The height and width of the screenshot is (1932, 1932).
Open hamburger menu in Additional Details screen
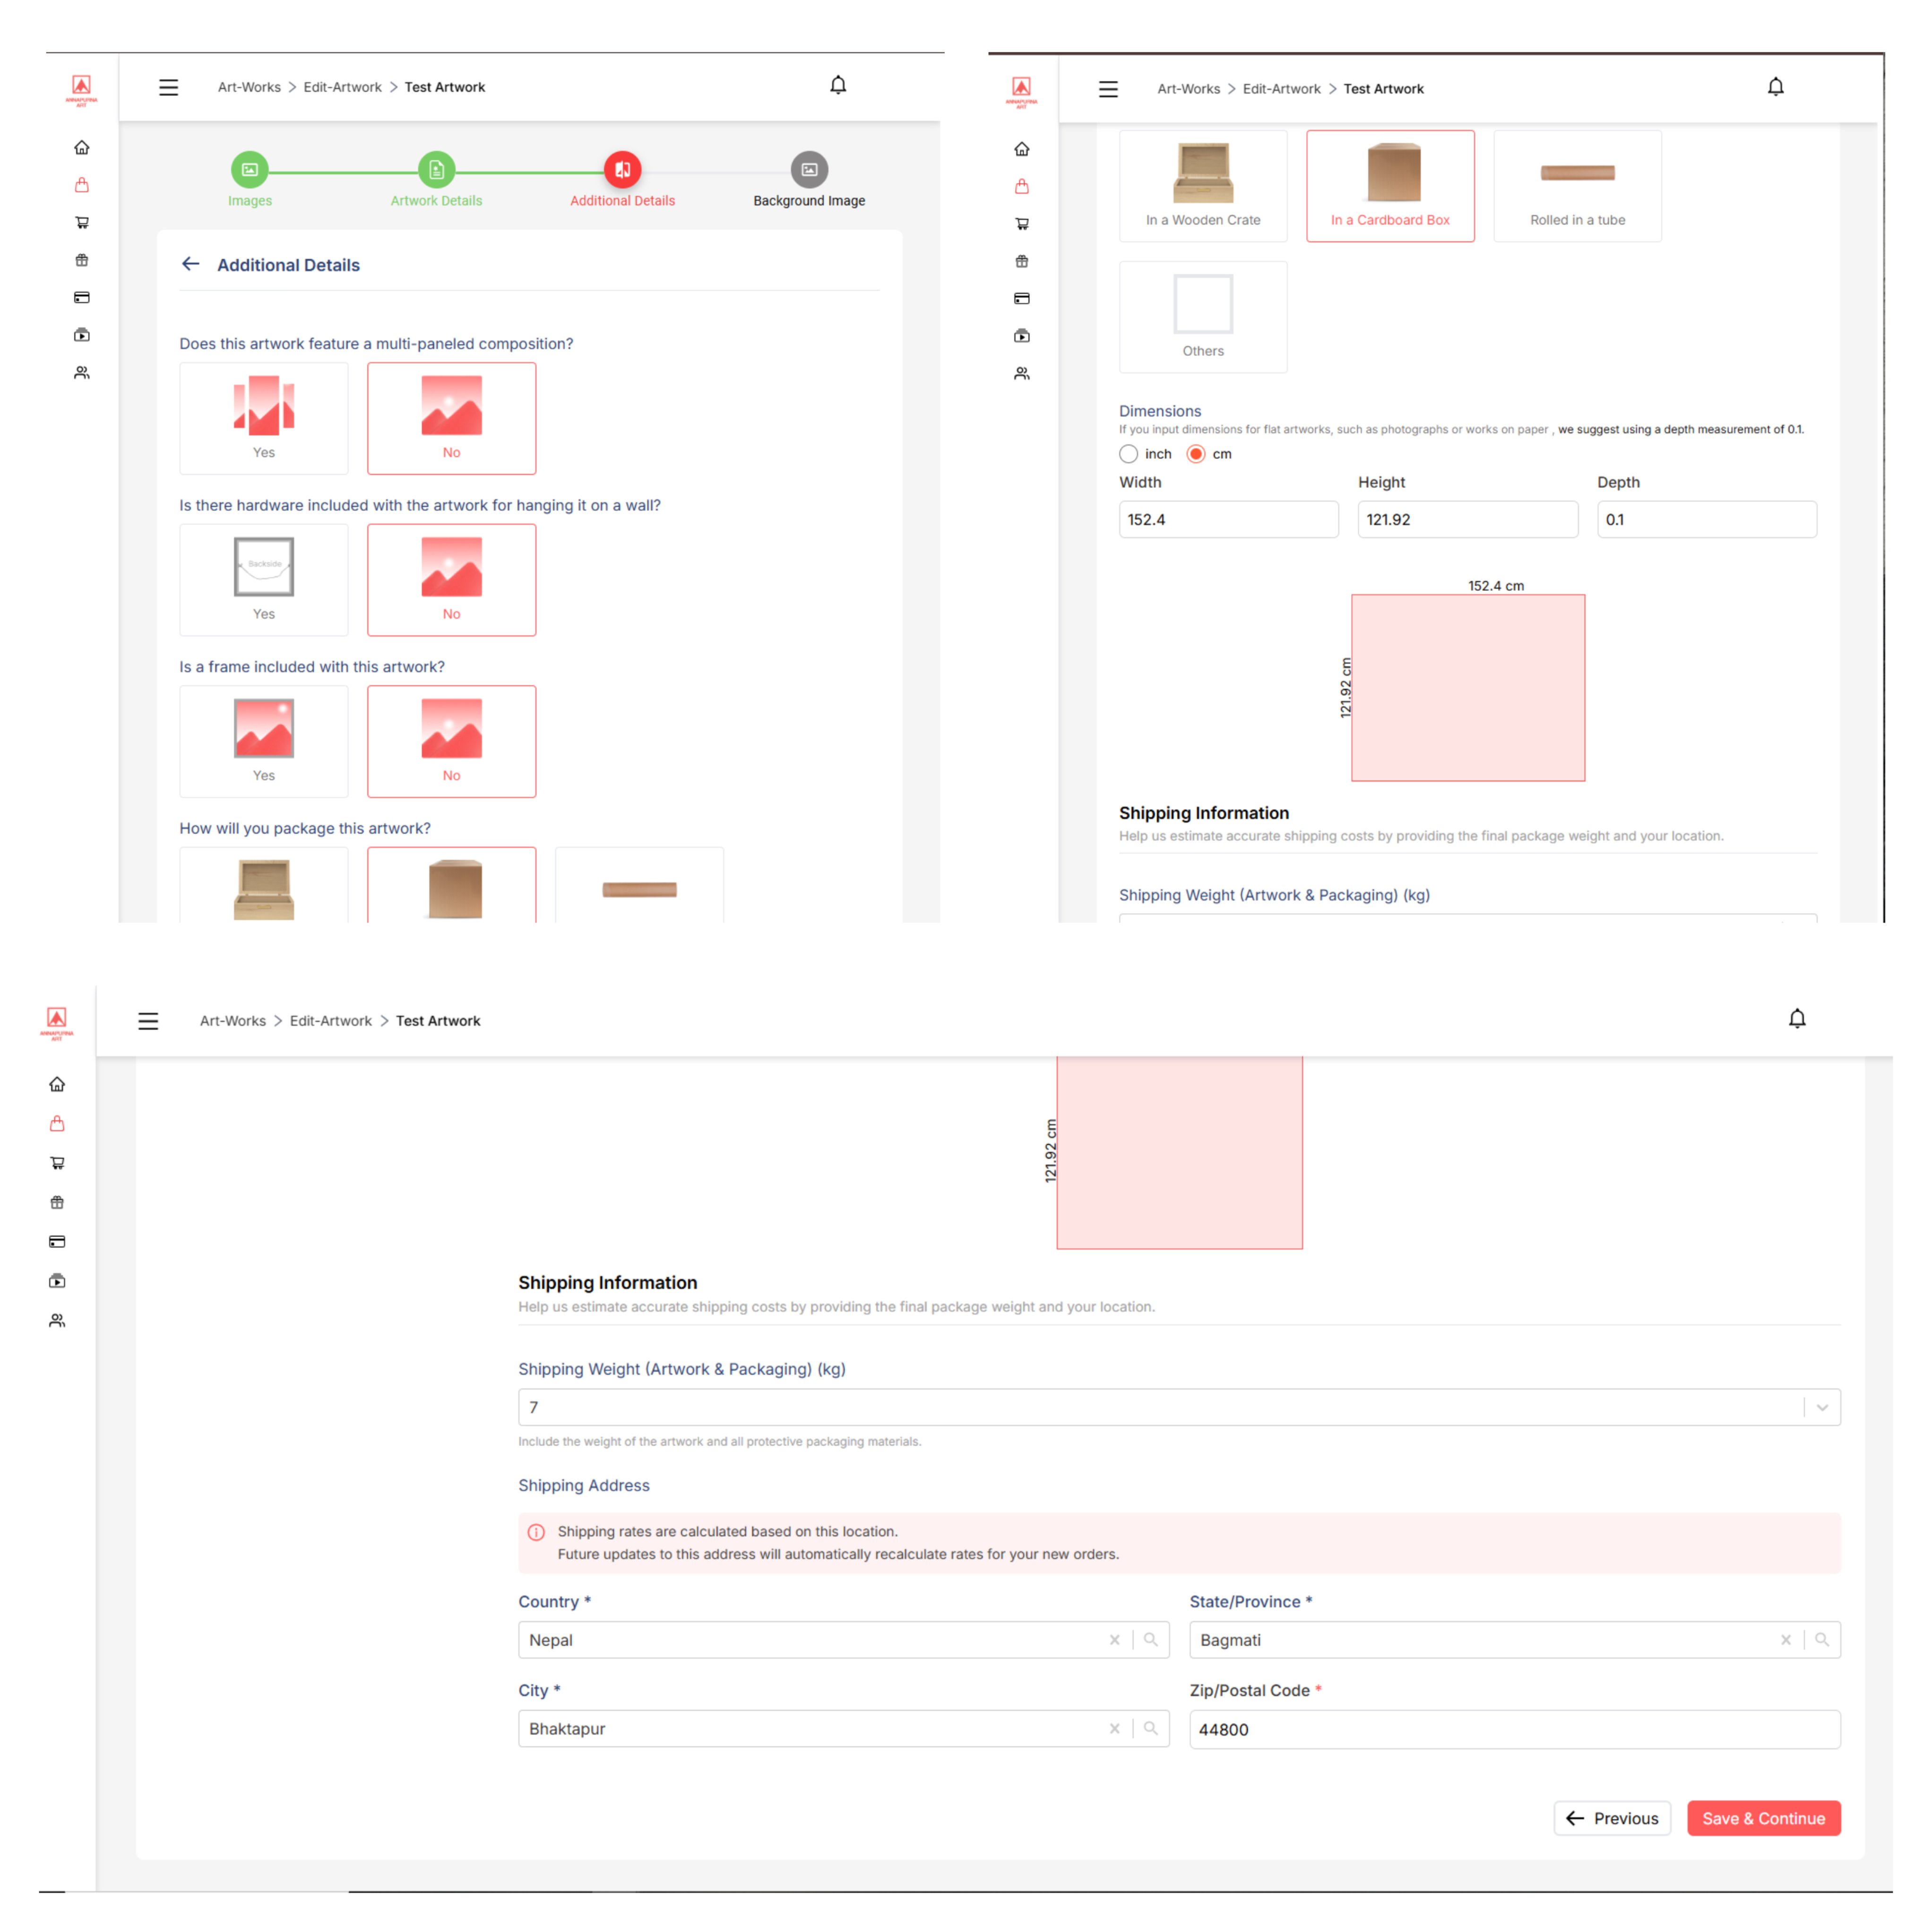tap(168, 87)
